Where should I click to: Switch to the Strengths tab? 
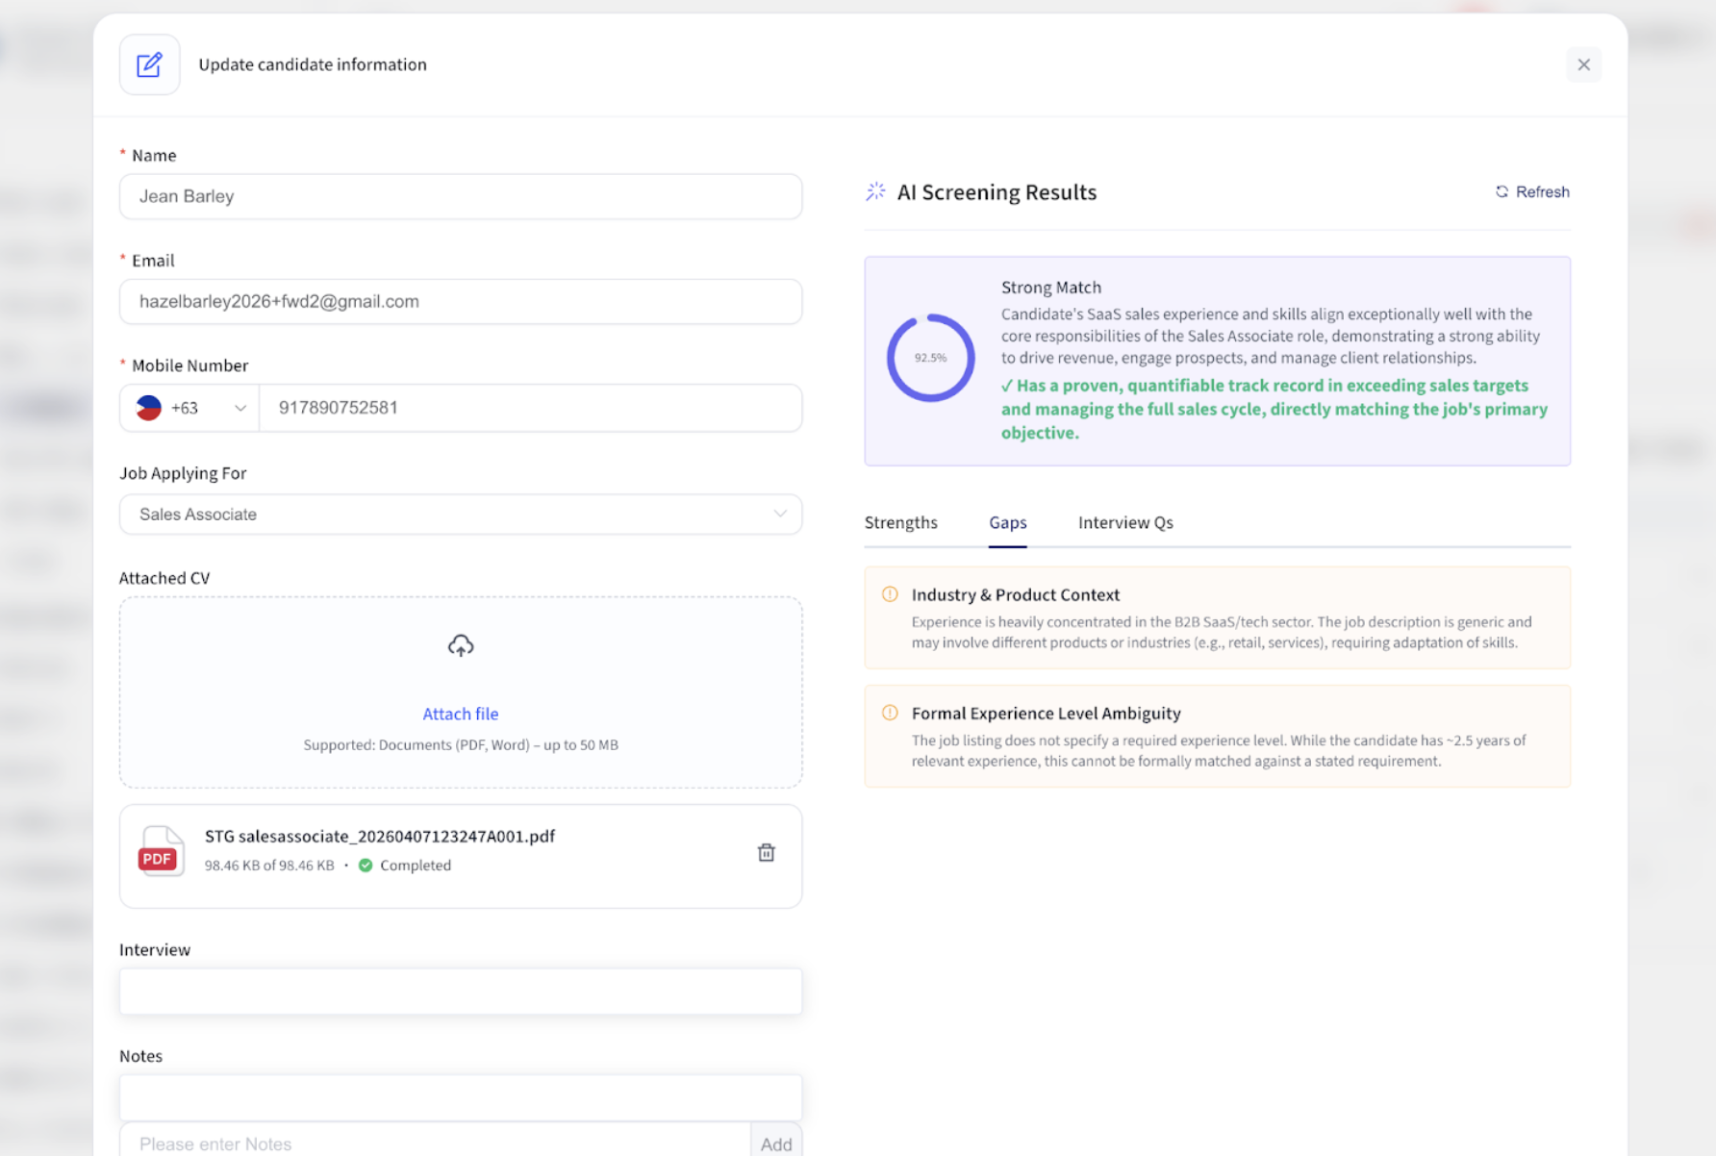coord(900,522)
